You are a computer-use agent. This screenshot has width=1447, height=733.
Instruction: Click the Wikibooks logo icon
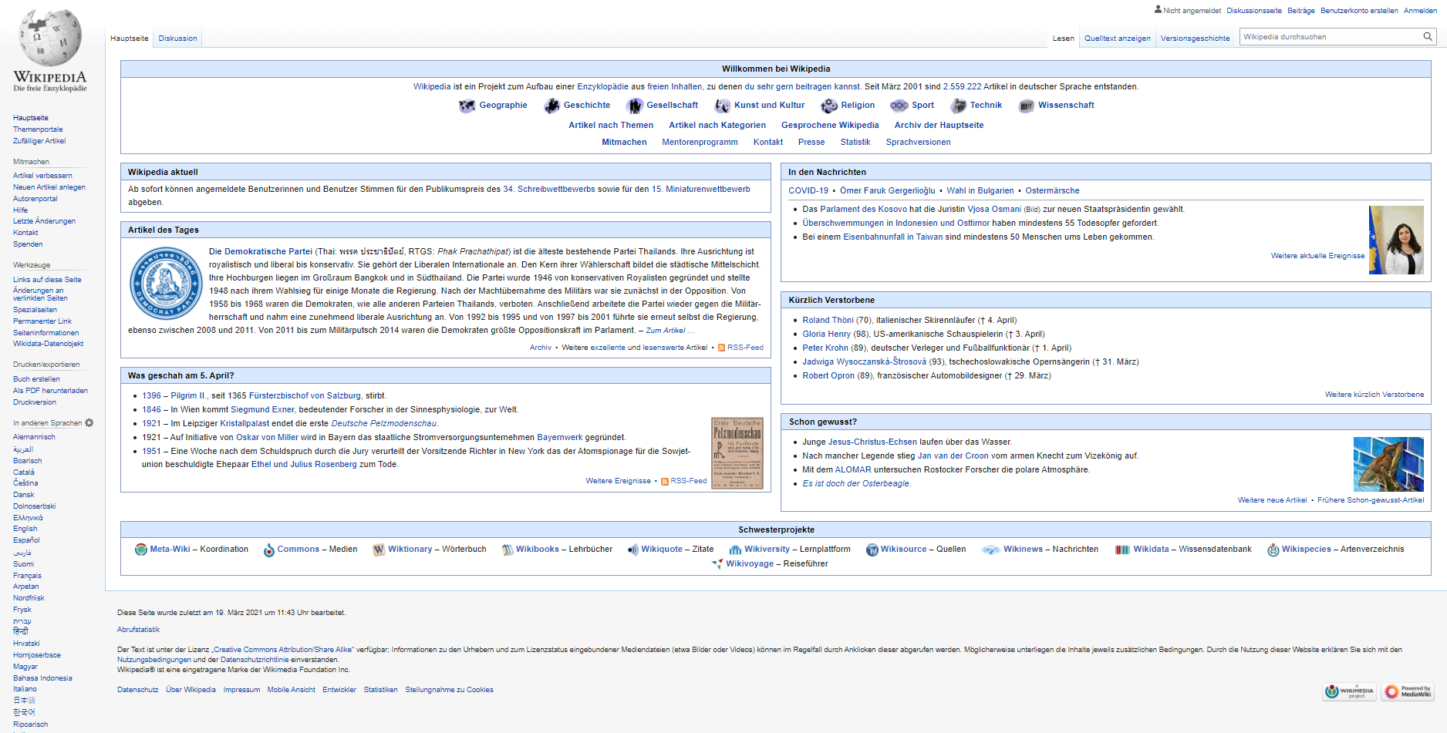click(508, 550)
